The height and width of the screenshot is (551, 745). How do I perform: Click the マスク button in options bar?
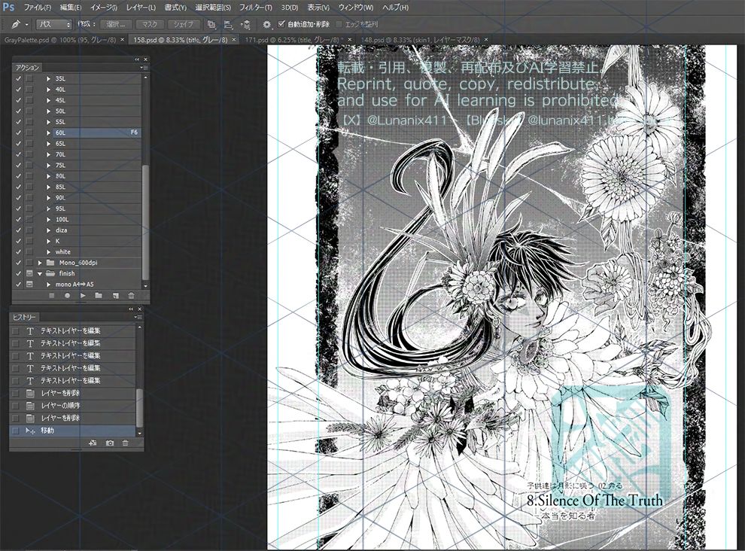tap(150, 24)
